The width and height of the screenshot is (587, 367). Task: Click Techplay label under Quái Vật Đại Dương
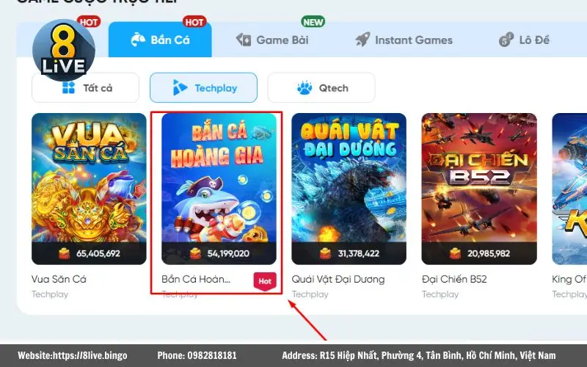coord(310,294)
